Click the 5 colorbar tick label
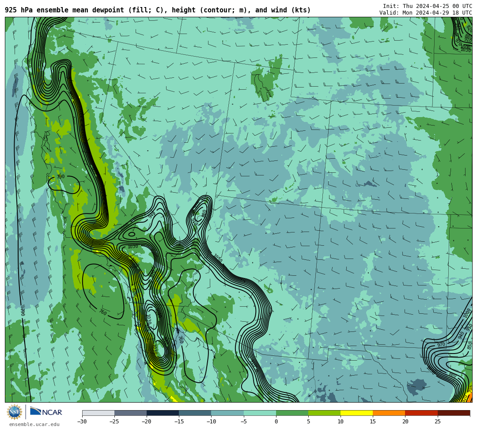This screenshot has width=477, height=430. coord(308,422)
